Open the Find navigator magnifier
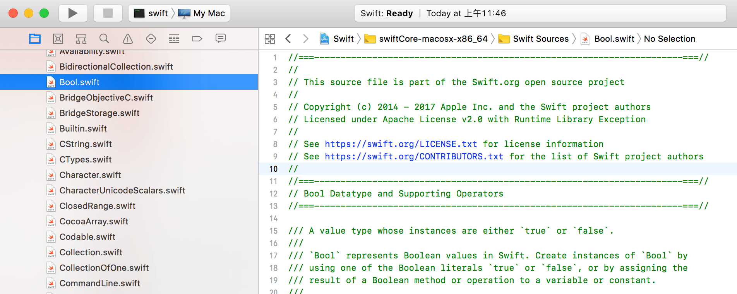 click(104, 39)
